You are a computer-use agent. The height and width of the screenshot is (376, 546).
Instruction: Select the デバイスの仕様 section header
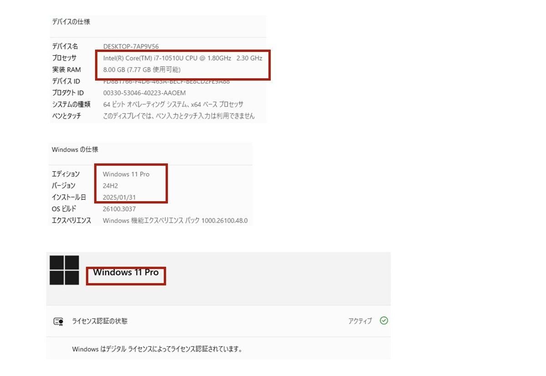71,21
